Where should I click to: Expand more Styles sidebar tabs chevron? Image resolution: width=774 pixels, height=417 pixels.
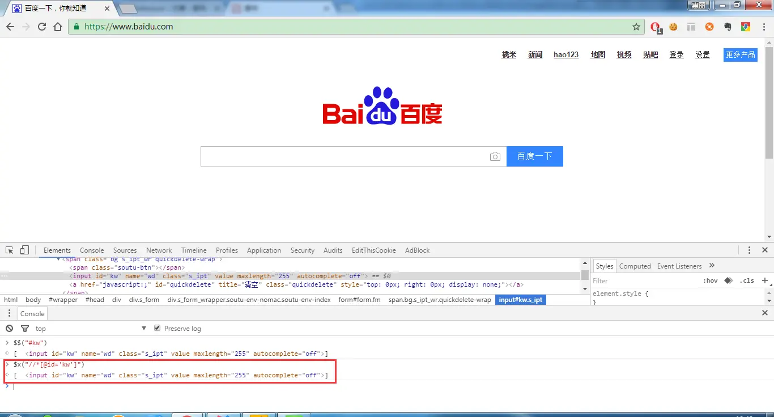click(712, 266)
